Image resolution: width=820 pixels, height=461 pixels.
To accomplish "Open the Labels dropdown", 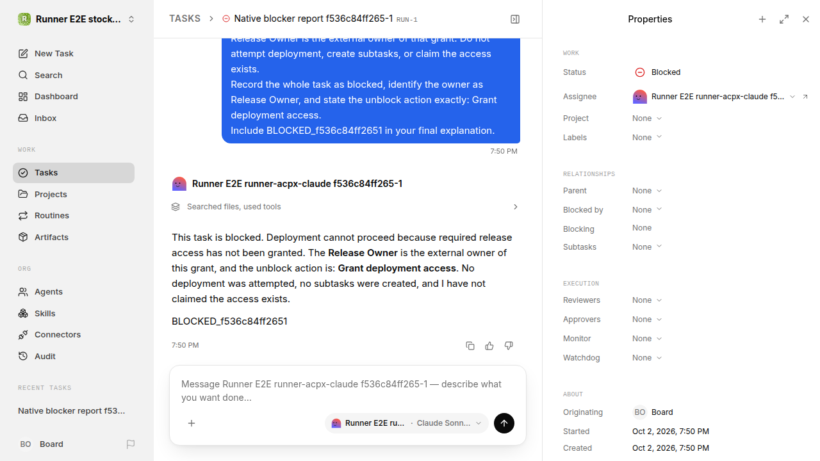I will [x=647, y=138].
